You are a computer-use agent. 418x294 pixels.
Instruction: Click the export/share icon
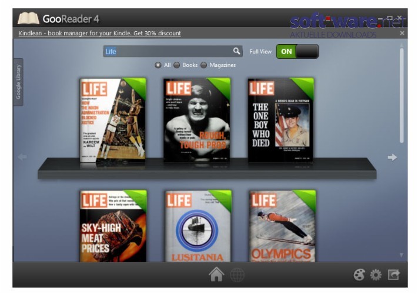(394, 275)
